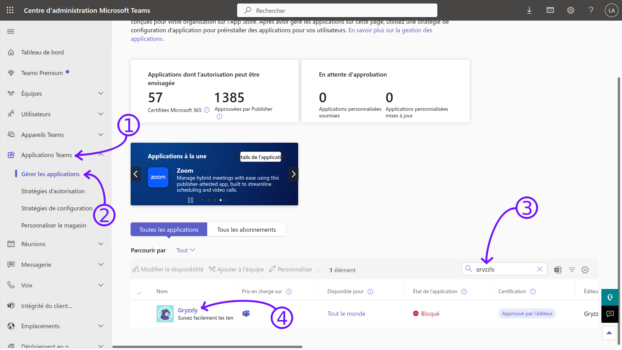
Task: Open the feedback chat button at right
Action: coord(610,314)
